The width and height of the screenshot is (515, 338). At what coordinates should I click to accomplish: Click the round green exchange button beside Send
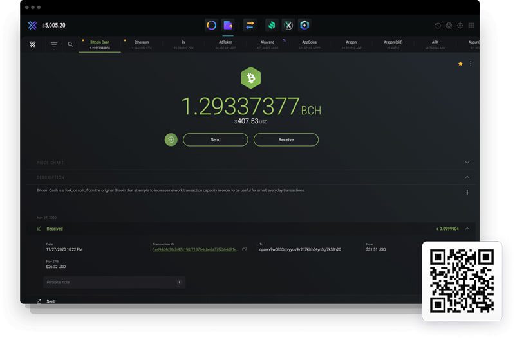(x=171, y=139)
